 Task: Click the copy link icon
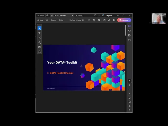pos(109,20)
